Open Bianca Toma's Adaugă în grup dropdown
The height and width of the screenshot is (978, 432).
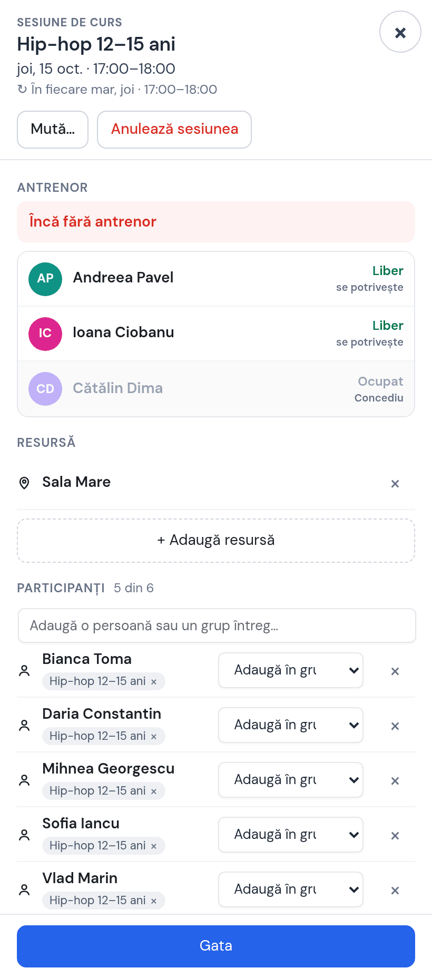pos(291,670)
